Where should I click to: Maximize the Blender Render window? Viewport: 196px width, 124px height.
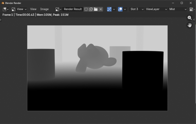click(182, 3)
